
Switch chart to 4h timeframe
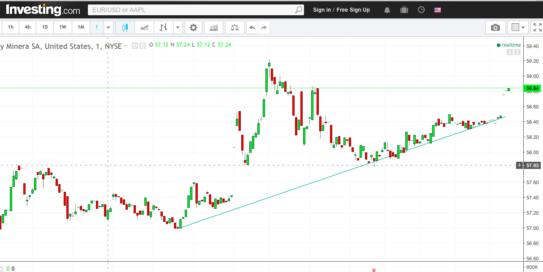[28, 27]
